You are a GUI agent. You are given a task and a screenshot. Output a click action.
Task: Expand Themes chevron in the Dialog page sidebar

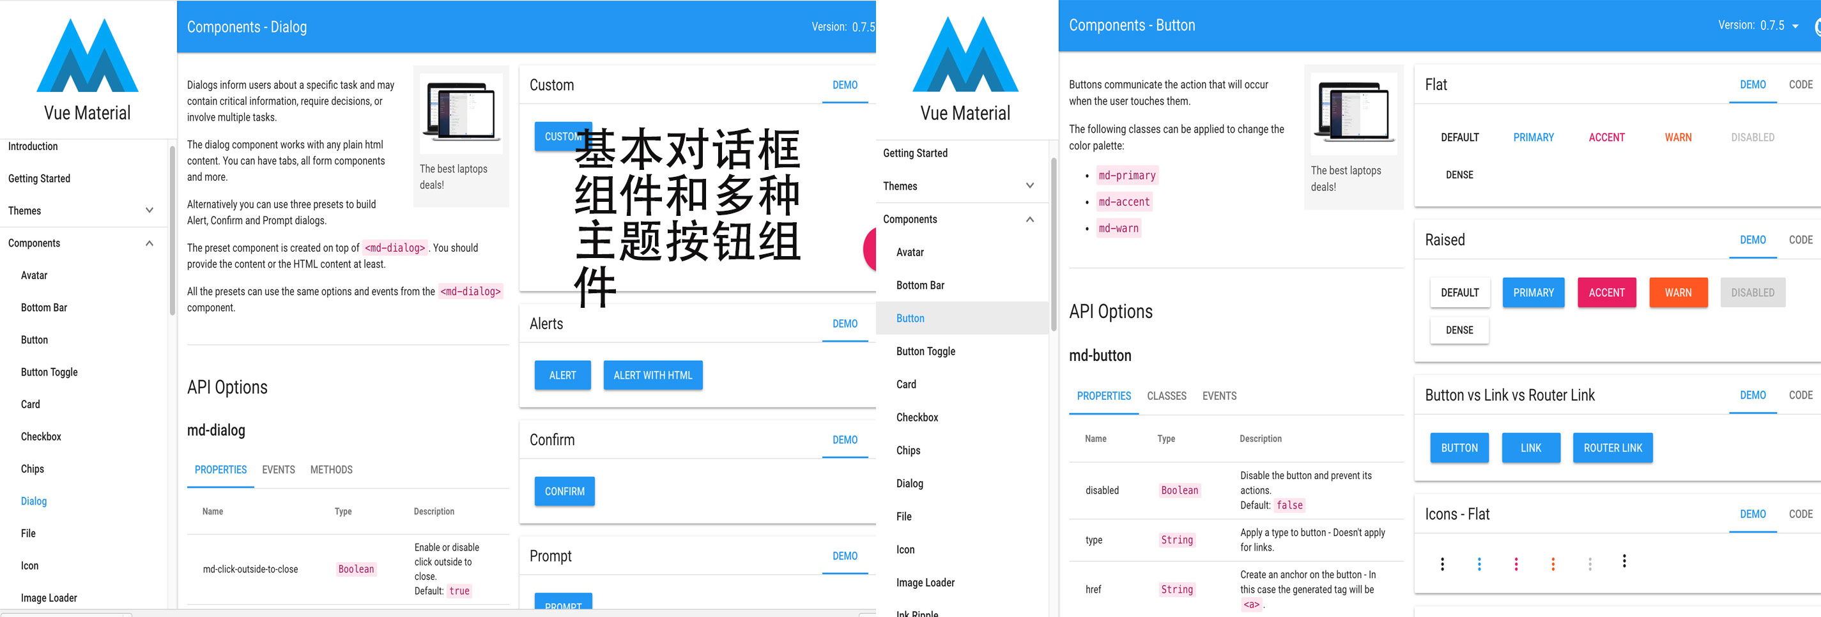(x=149, y=211)
